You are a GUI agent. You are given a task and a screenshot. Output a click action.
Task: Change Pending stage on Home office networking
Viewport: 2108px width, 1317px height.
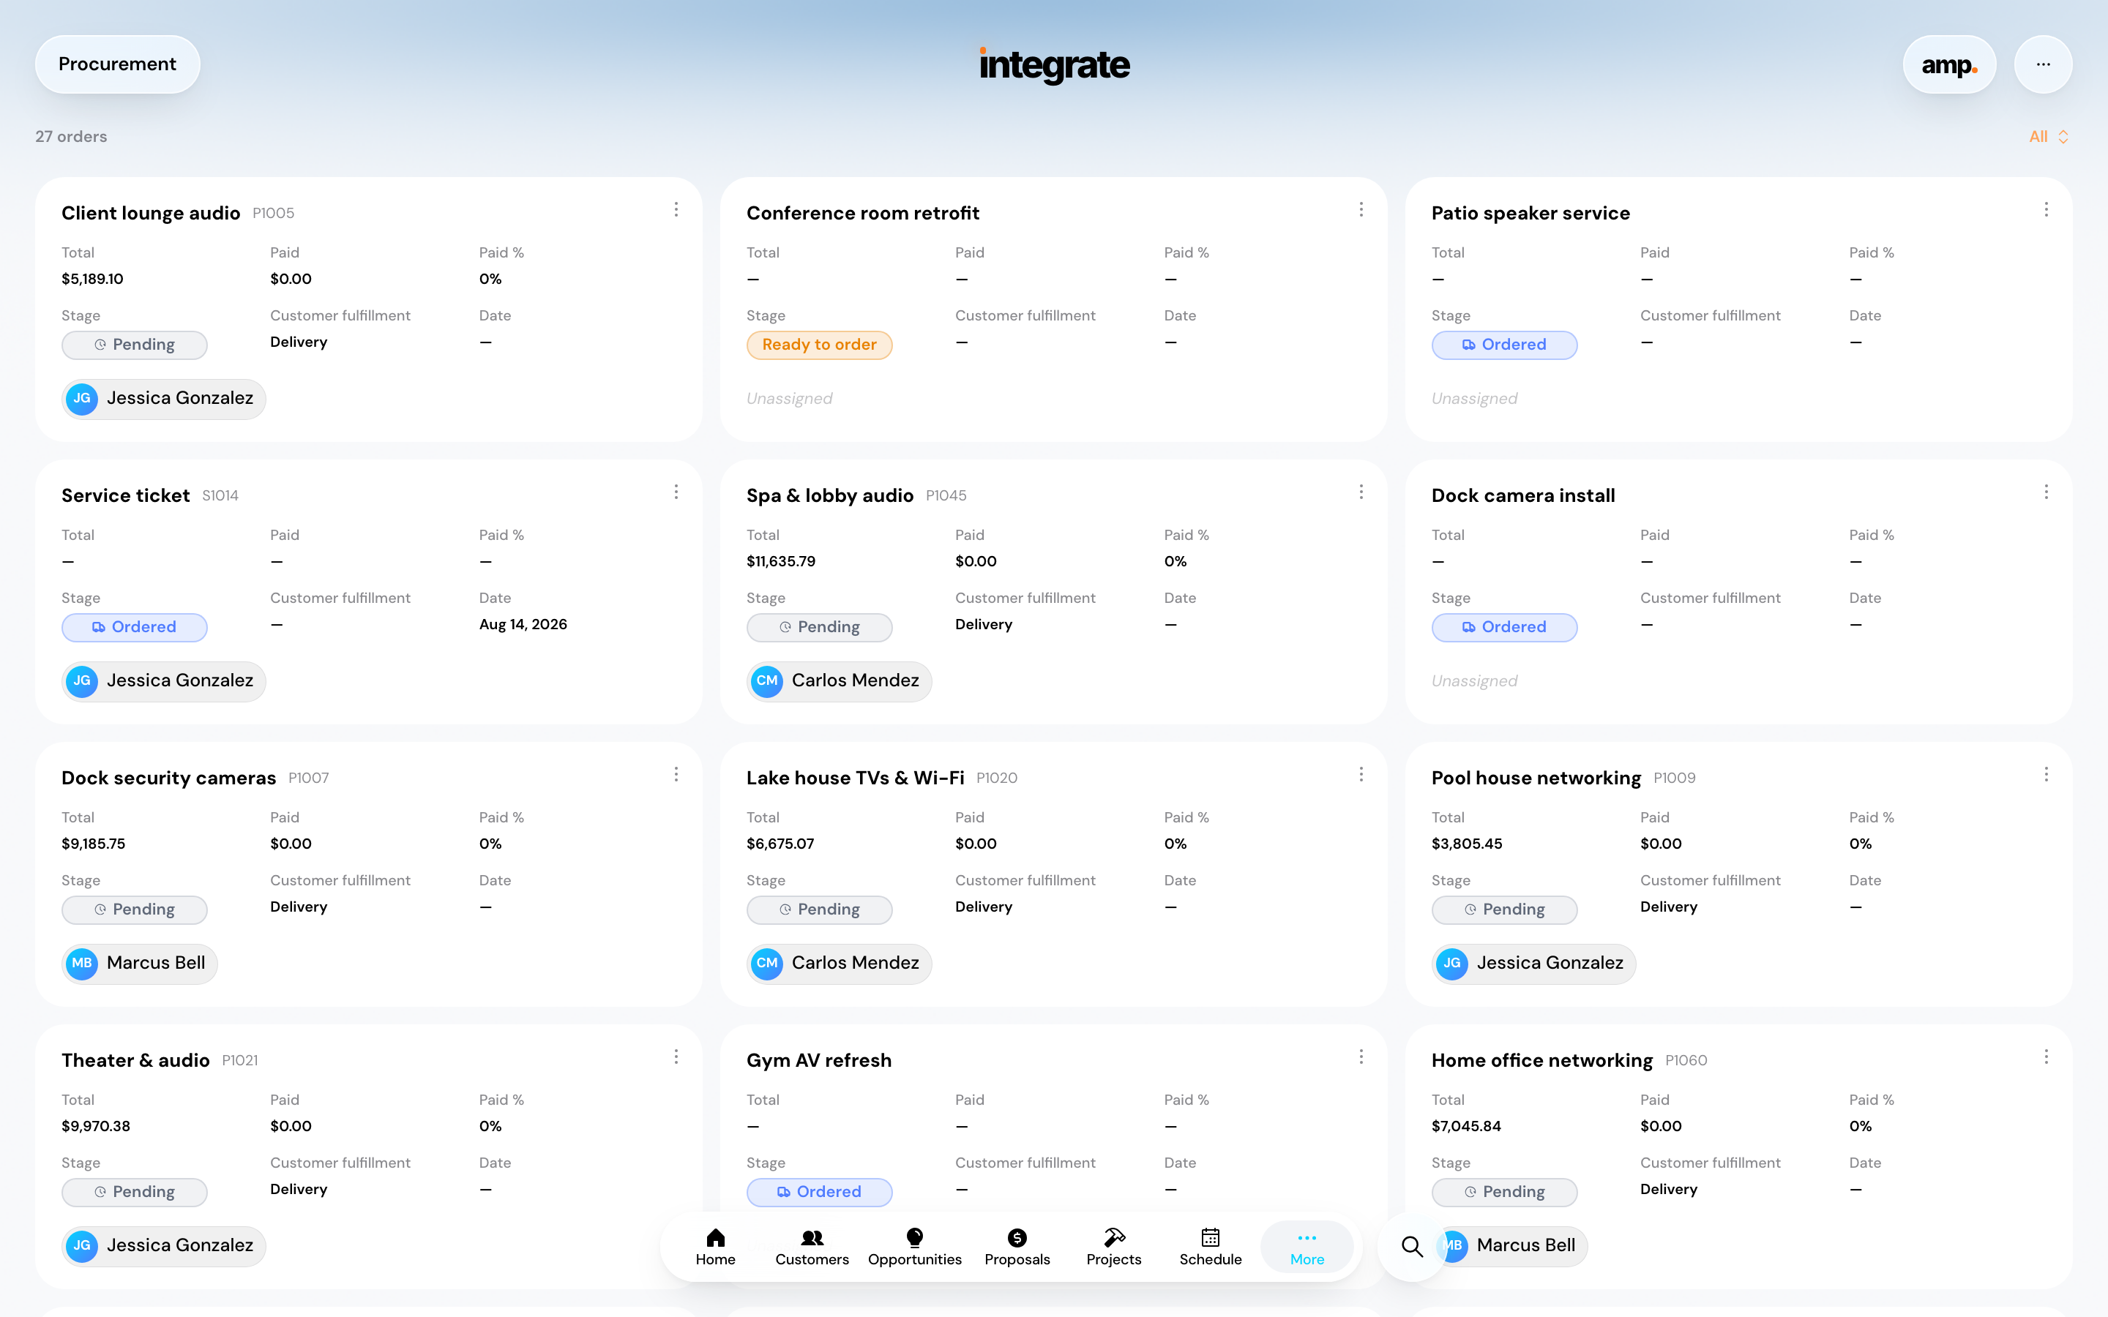(x=1504, y=1192)
